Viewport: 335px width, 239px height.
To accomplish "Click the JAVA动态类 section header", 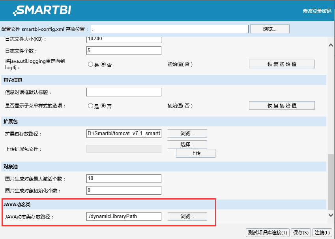I will (164, 205).
